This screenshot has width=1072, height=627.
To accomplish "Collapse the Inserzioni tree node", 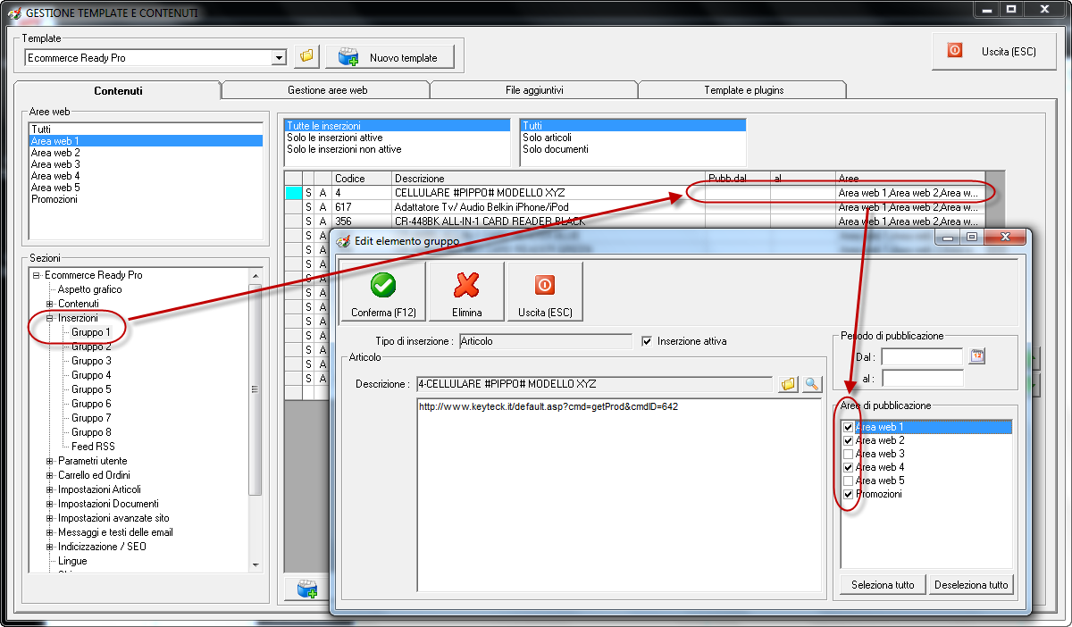I will 50,318.
